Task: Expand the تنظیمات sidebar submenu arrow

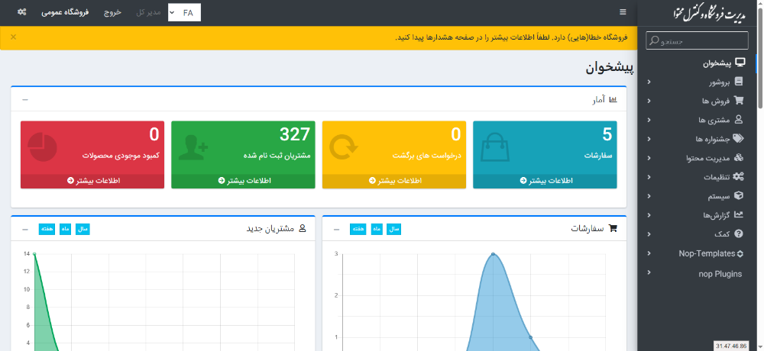Action: tap(649, 177)
